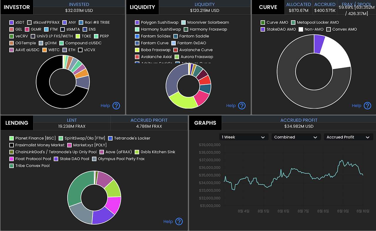Open the Combined source dropdown
The width and height of the screenshot is (376, 231).
point(296,137)
